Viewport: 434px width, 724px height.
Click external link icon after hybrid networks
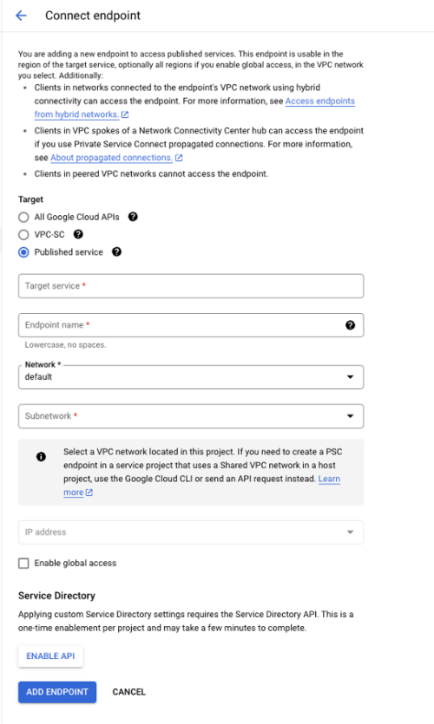(125, 114)
